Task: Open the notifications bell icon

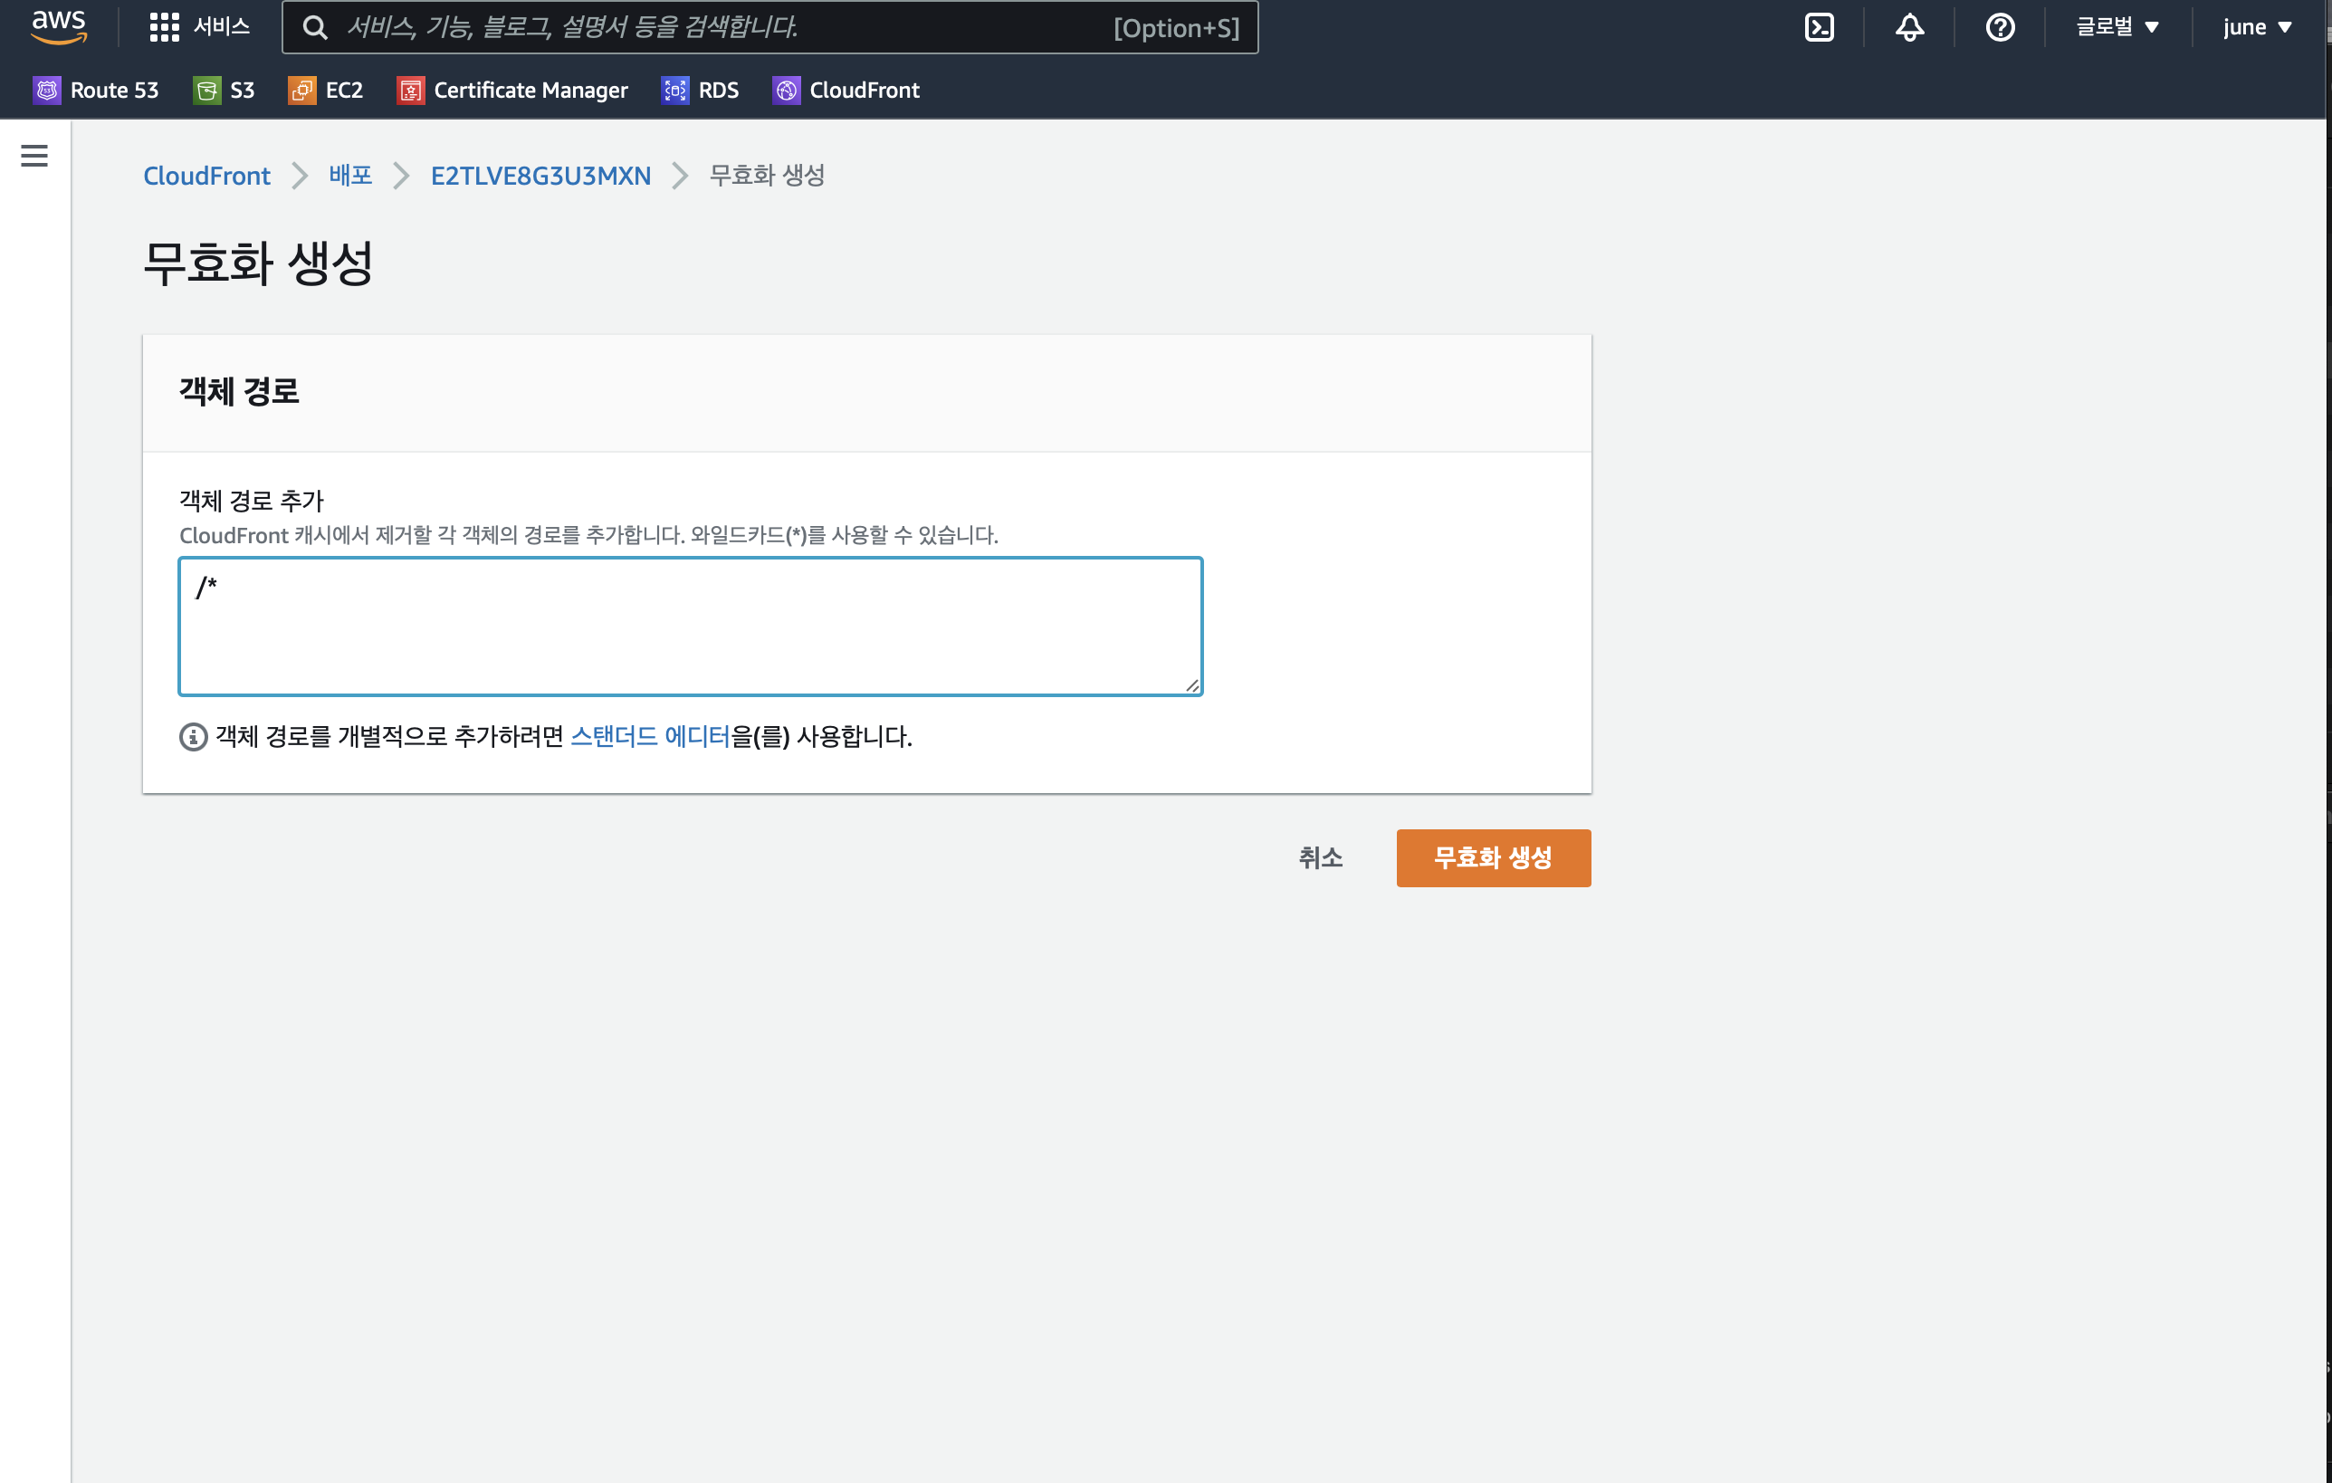Action: point(1909,27)
